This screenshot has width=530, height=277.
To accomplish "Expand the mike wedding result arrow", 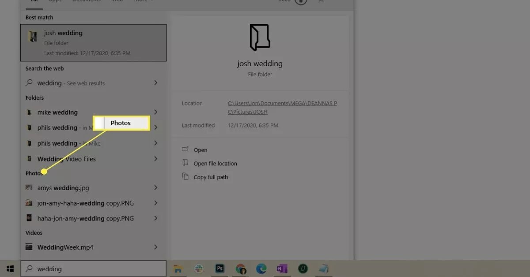I will pos(156,112).
